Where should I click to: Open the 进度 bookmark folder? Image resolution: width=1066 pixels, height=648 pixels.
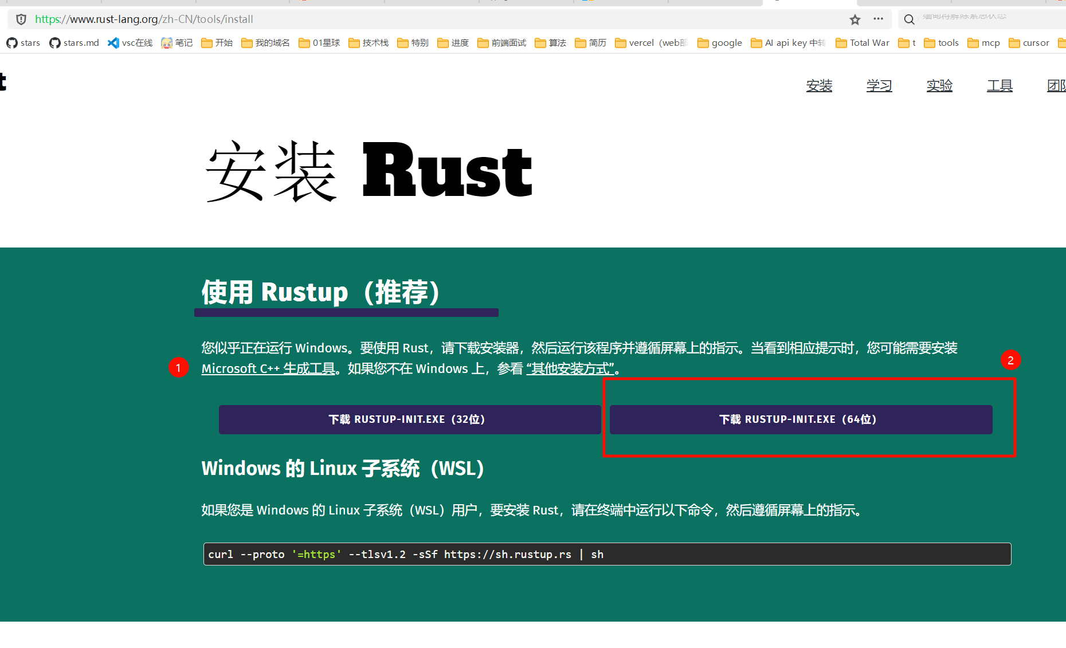(x=453, y=43)
